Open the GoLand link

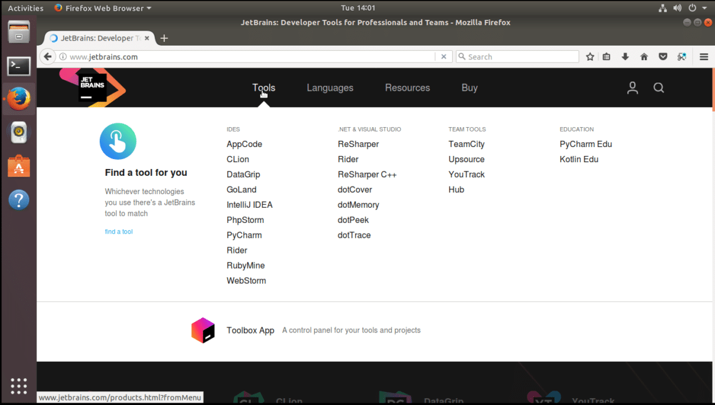click(241, 190)
